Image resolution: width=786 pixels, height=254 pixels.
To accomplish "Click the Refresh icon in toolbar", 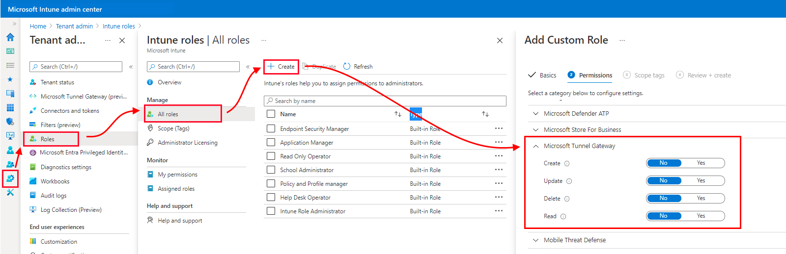I will click(347, 67).
